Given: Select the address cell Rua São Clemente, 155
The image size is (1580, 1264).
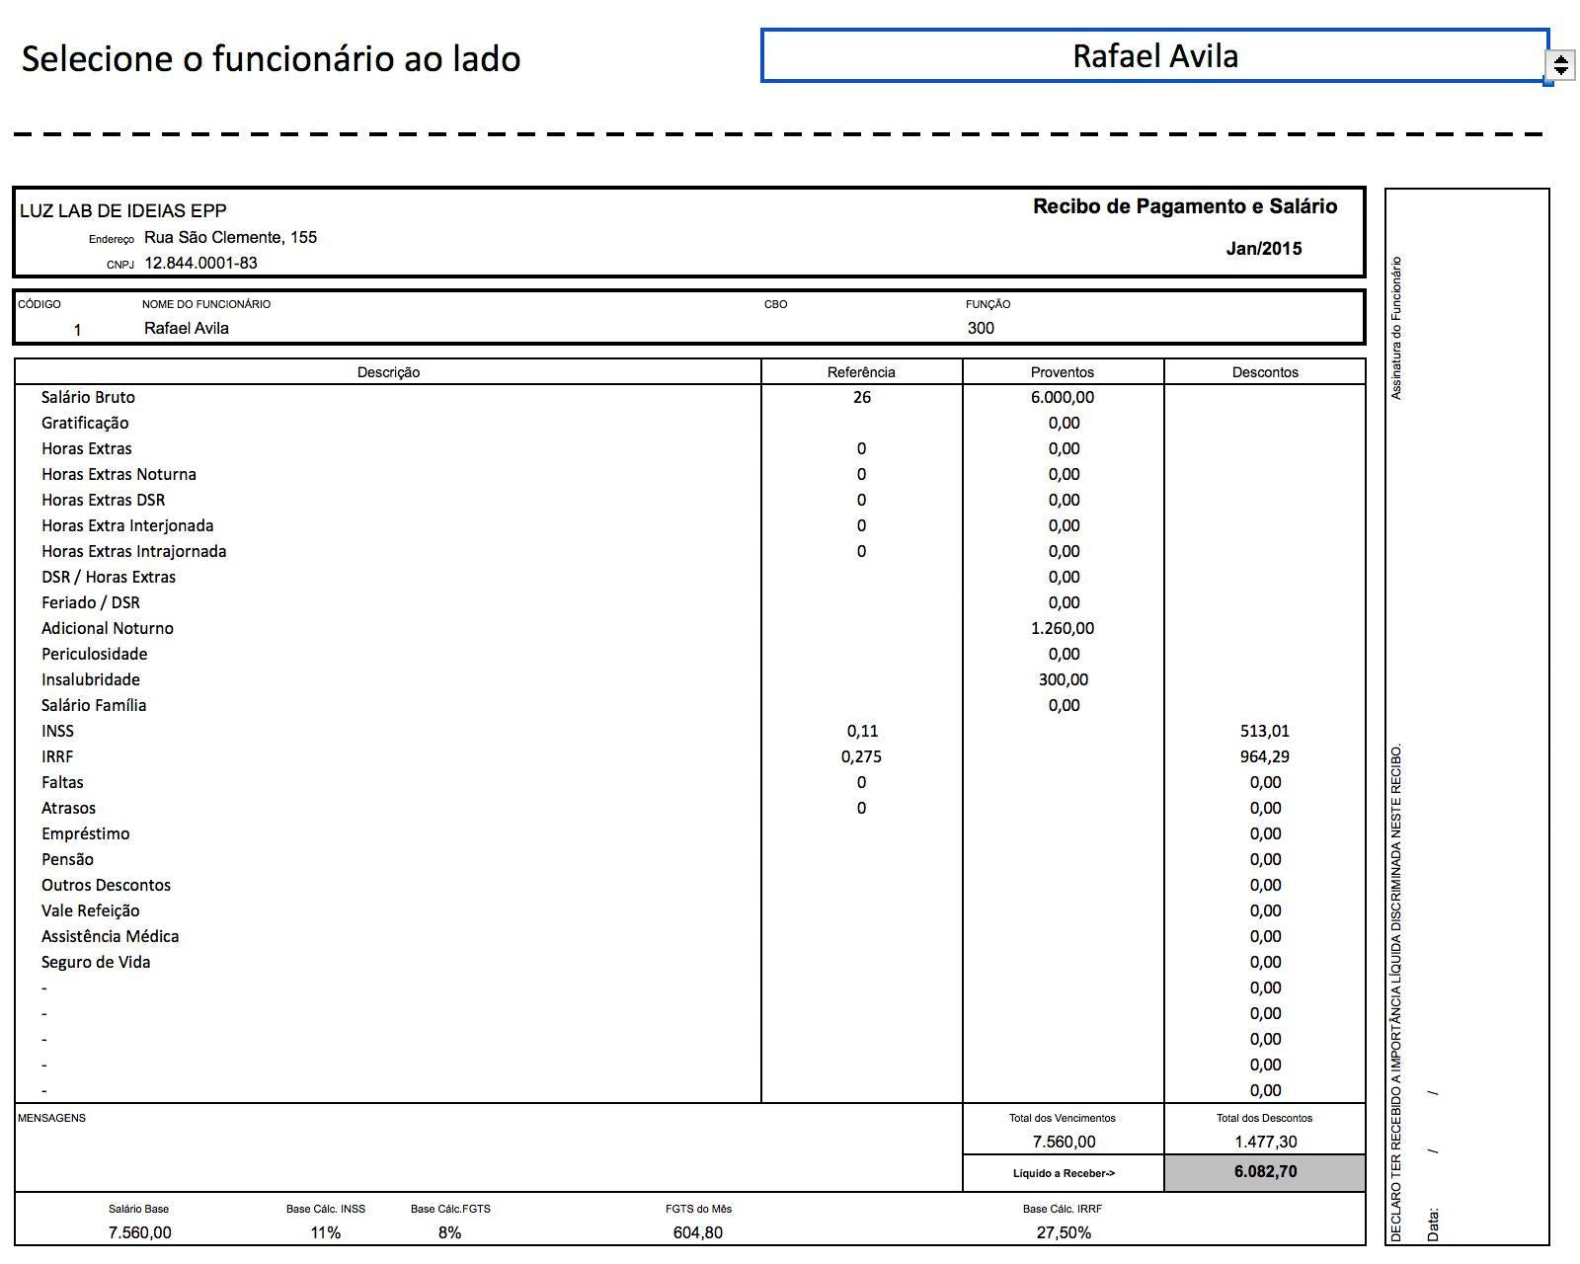Looking at the screenshot, I should (230, 237).
